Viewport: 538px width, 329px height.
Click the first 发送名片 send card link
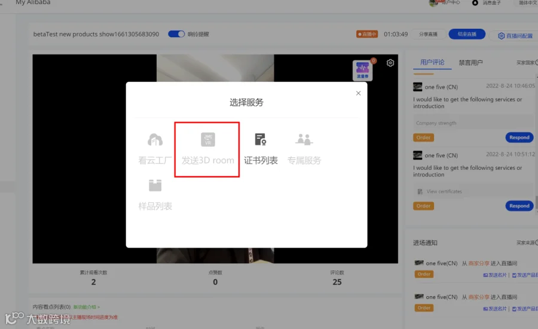pyautogui.click(x=495, y=275)
